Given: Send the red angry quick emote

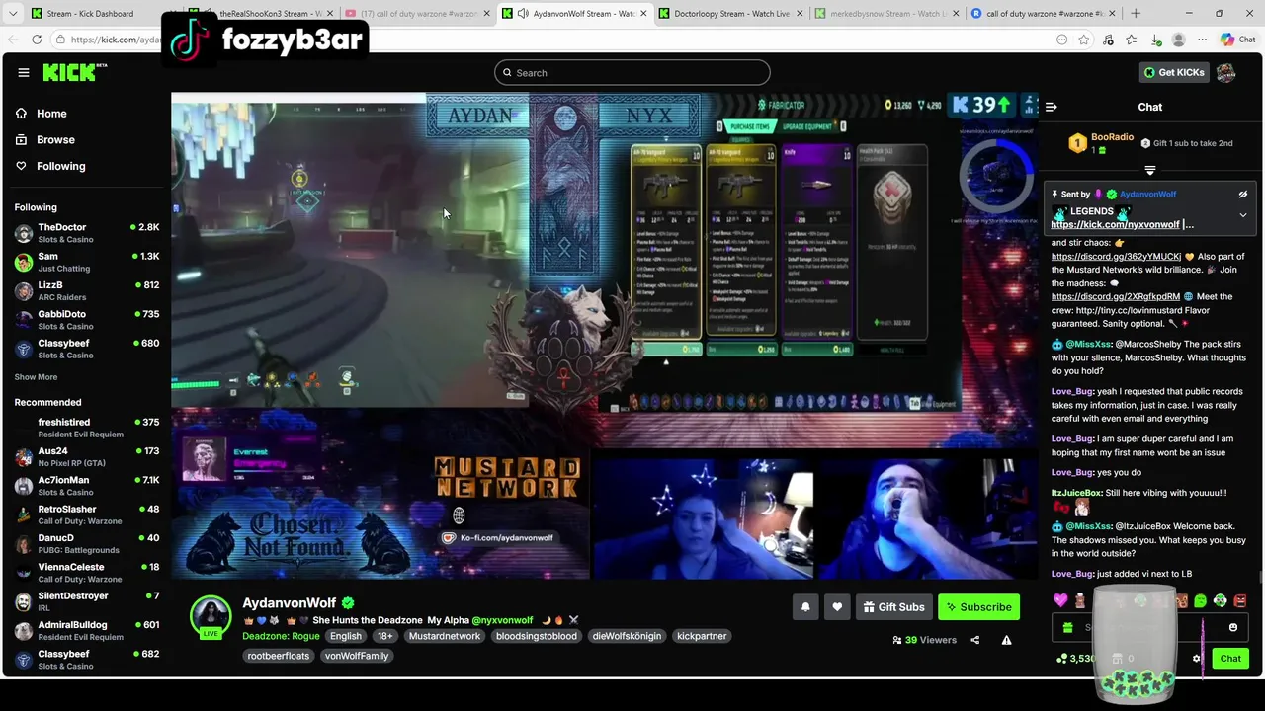Looking at the screenshot, I should click(x=1239, y=600).
